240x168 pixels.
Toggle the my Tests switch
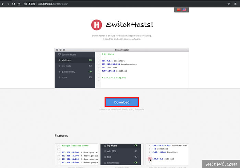[x=90, y=66]
